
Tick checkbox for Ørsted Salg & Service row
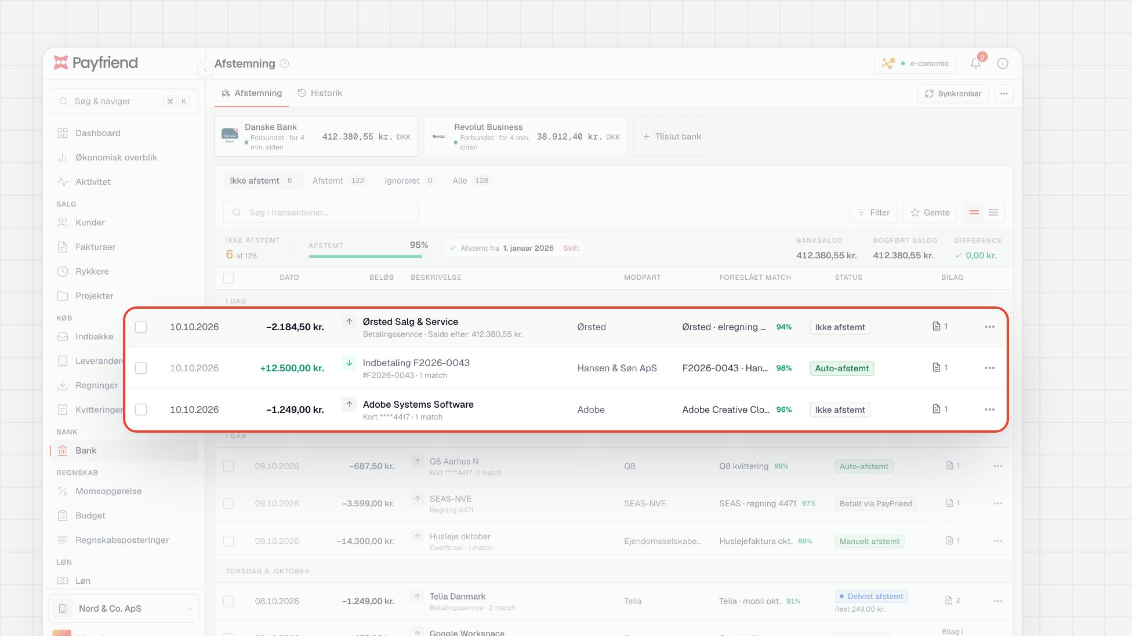(x=141, y=327)
